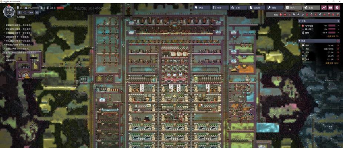
Task: Open the 研究 research screen
Action: 293,7
